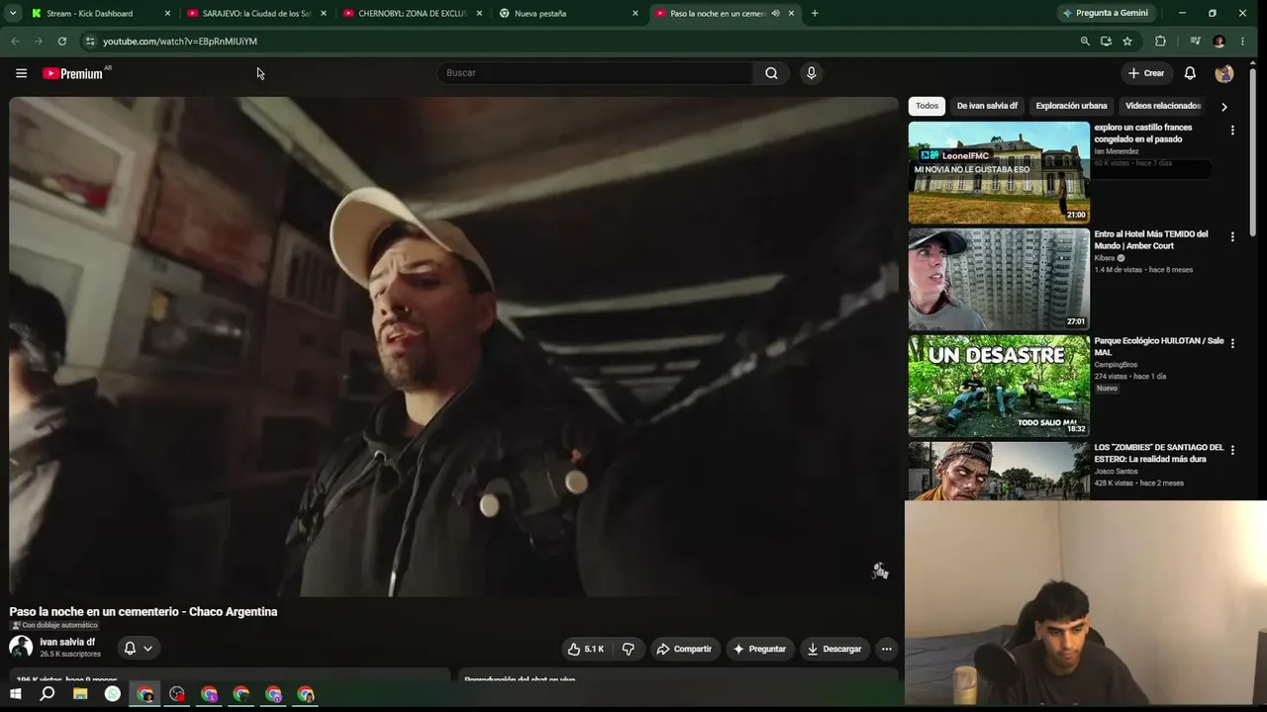Click the 'Con doblaje automático' badge
Screen dimensions: 1267x712
(54, 625)
